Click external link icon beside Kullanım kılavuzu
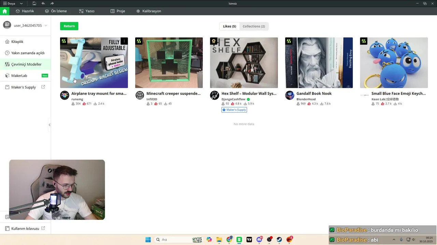Viewport: 437px width, 245px height. click(x=43, y=228)
